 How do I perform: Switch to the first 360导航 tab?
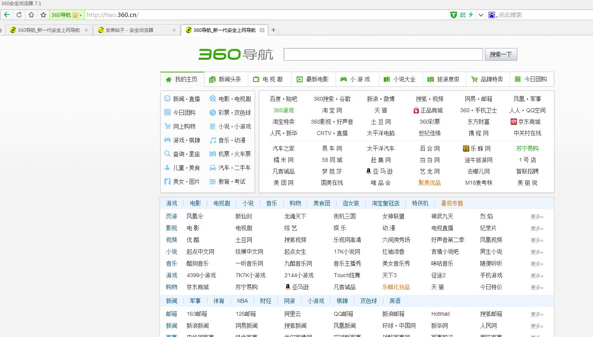click(48, 30)
